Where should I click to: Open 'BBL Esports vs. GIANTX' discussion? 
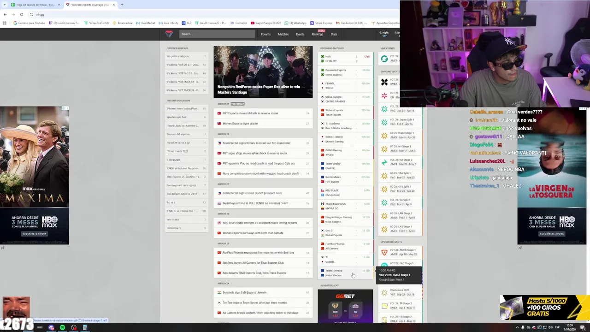point(187,177)
